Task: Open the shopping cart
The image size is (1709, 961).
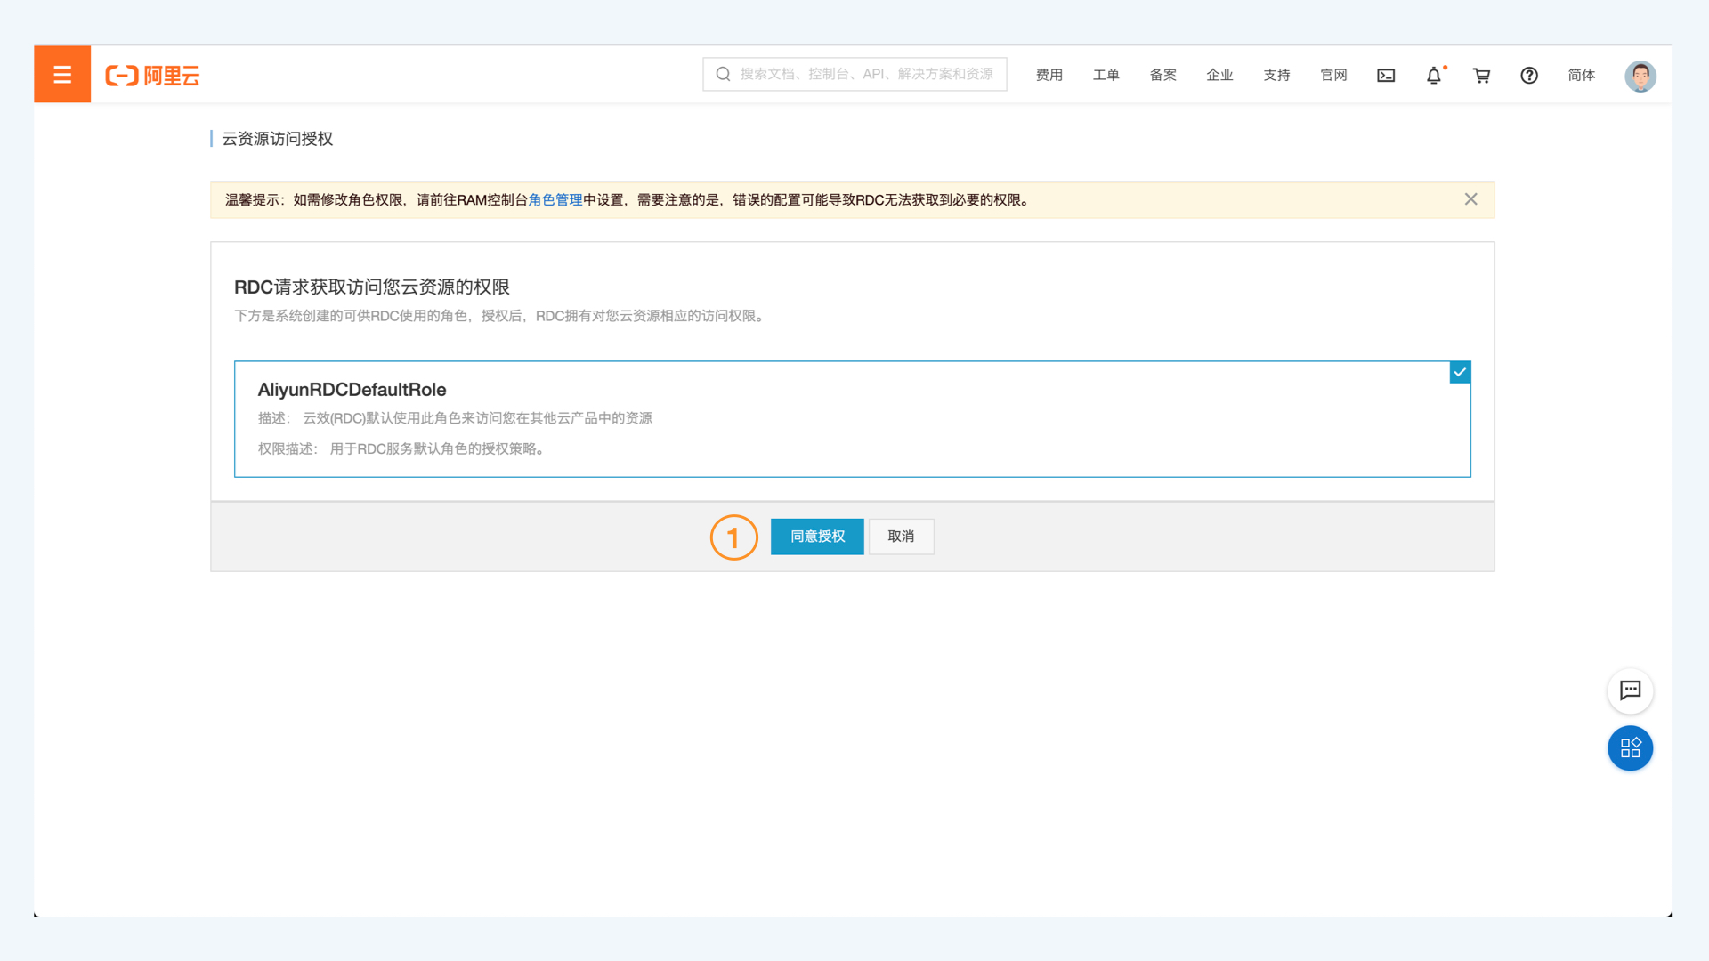Action: point(1481,76)
